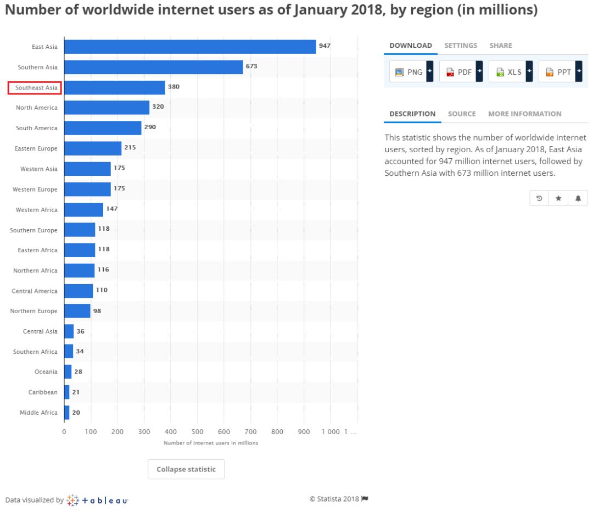Click the PDF file icon

click(x=450, y=72)
